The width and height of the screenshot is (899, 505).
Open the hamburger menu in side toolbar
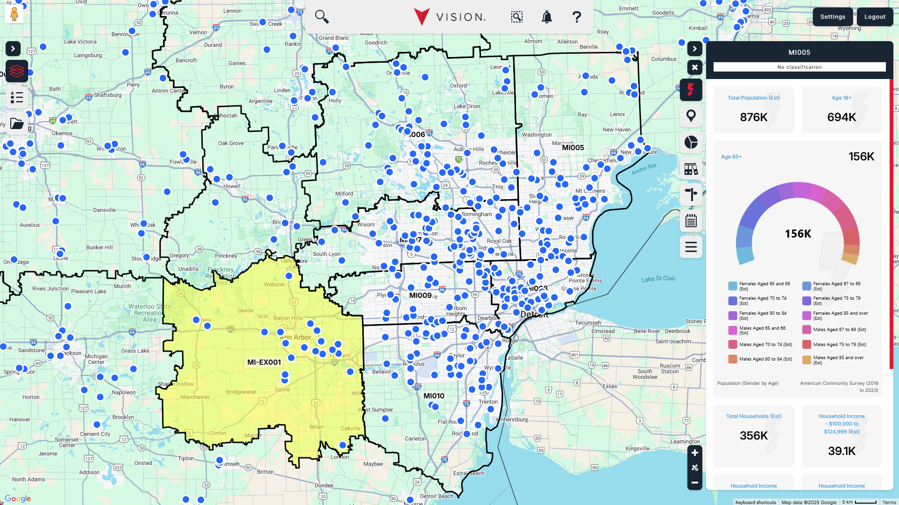pos(691,247)
